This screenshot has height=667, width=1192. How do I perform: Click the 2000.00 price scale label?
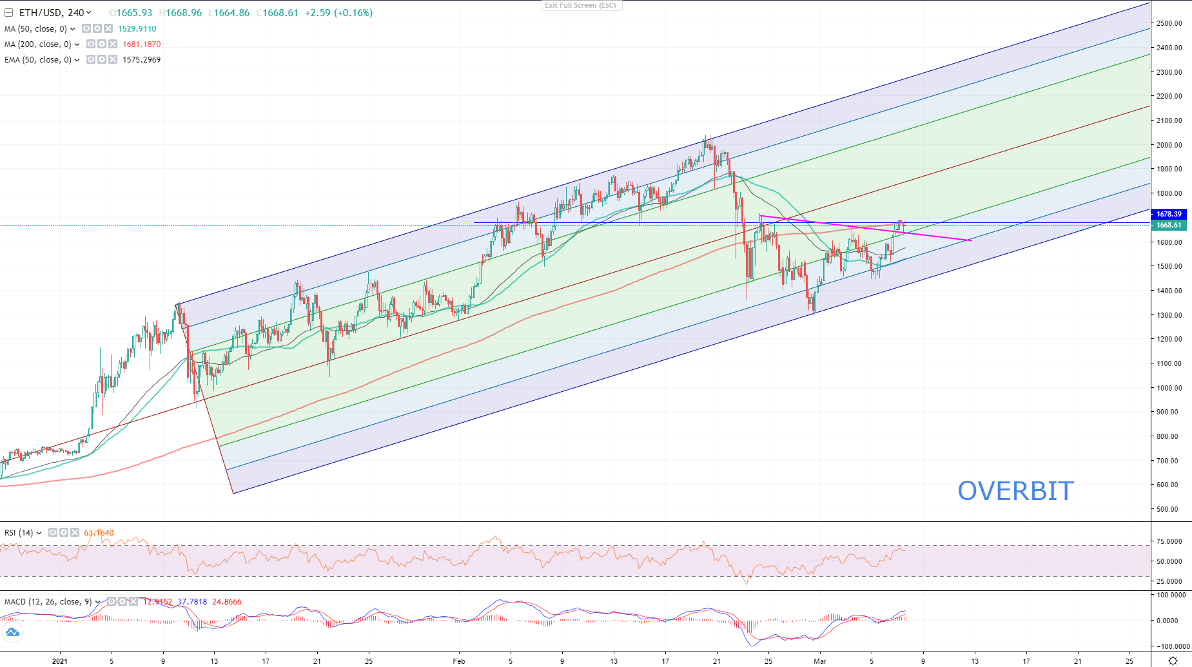[1169, 145]
